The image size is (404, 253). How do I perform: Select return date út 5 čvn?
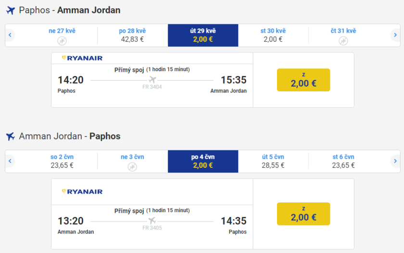[273, 161]
